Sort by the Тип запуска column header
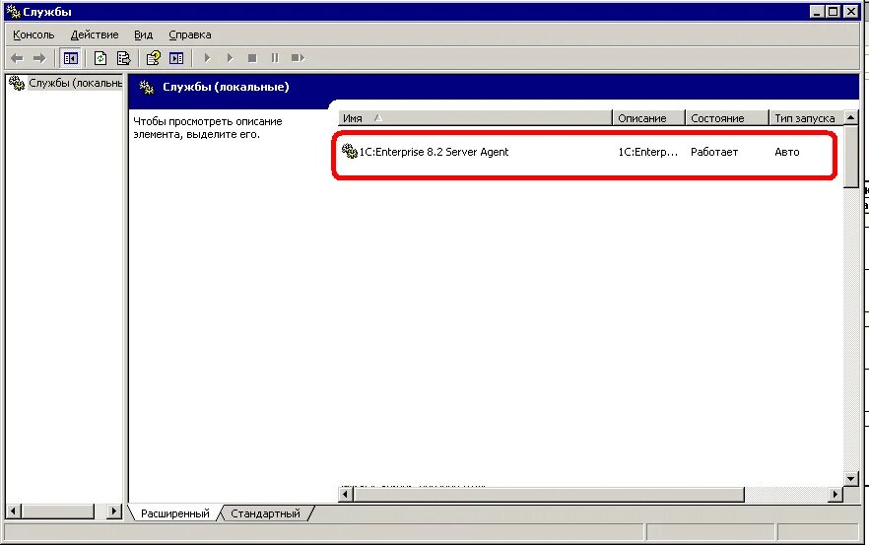 (806, 118)
